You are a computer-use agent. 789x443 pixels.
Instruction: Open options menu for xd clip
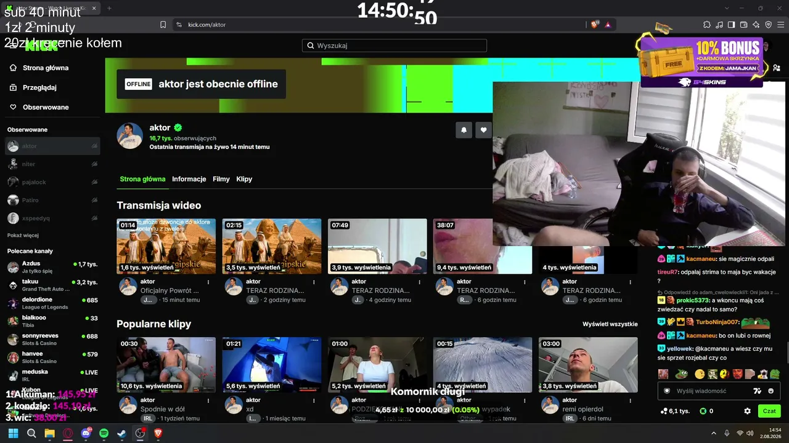click(314, 401)
